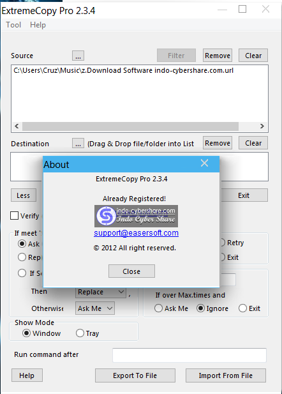Select the Exit radio under Max.times
This screenshot has height=394, width=282.
point(242,308)
